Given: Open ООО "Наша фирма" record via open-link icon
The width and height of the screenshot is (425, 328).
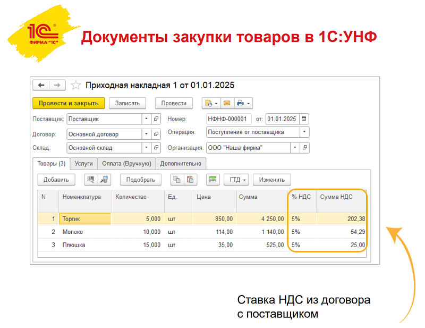Looking at the screenshot, I should coord(304,148).
